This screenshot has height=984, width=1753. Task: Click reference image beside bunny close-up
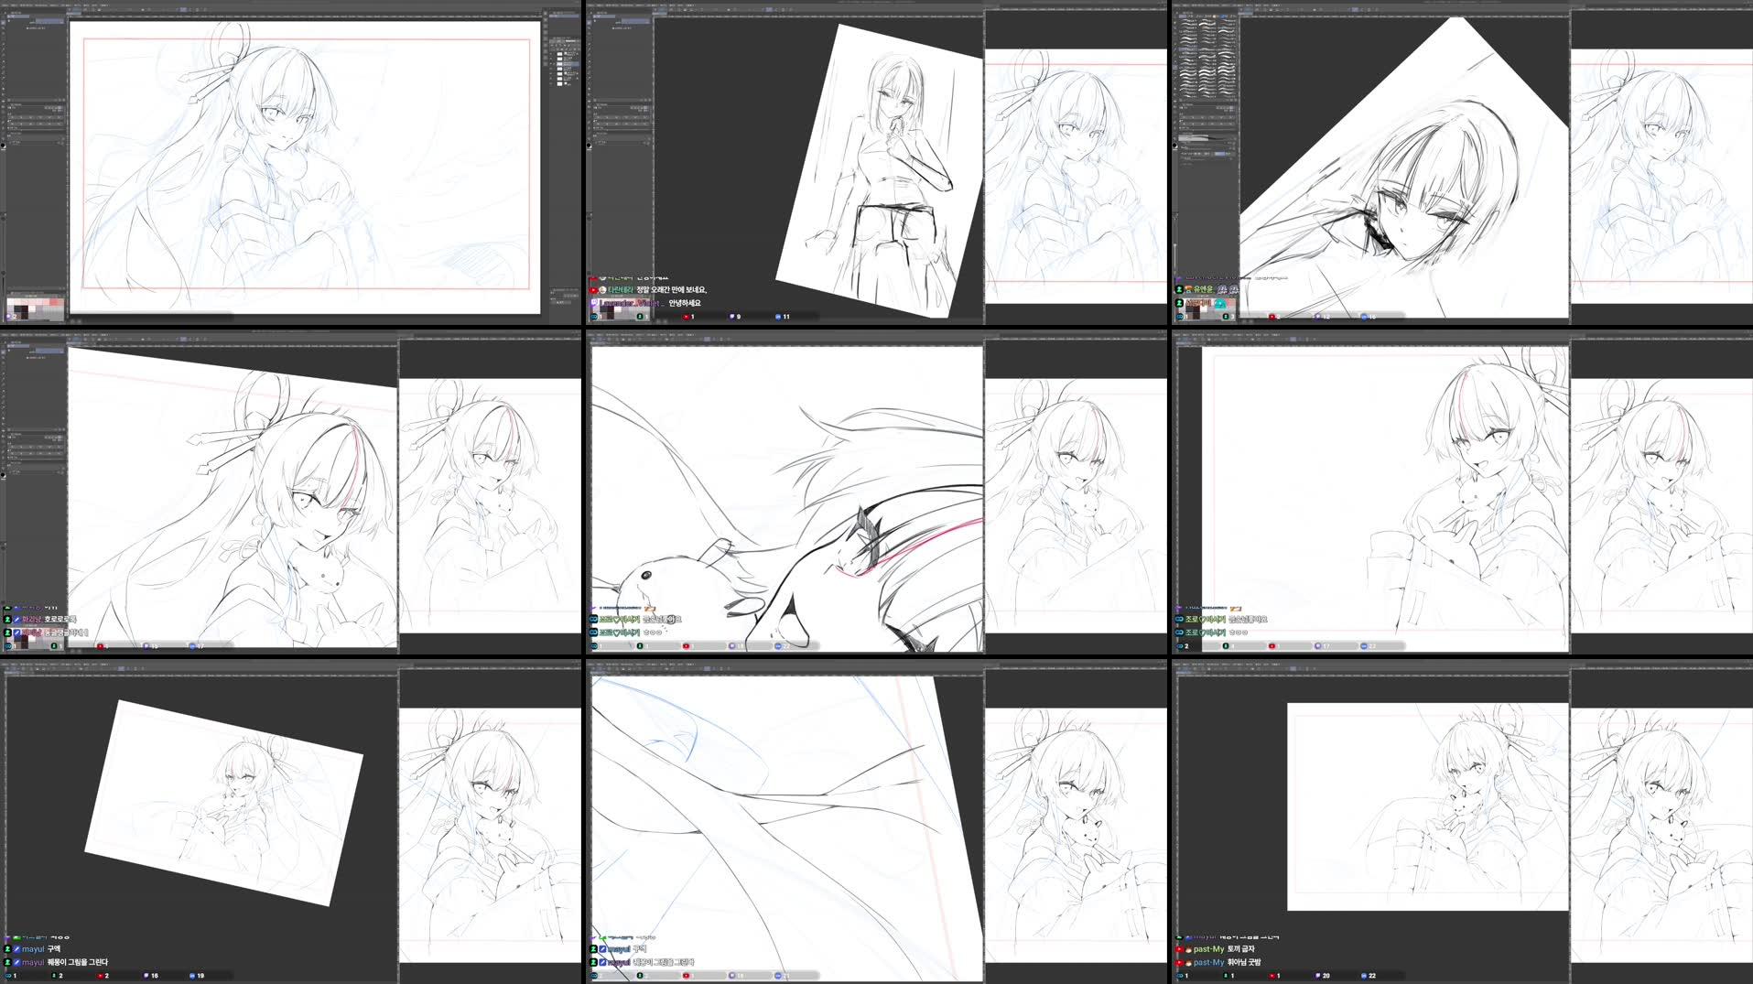tap(1075, 505)
